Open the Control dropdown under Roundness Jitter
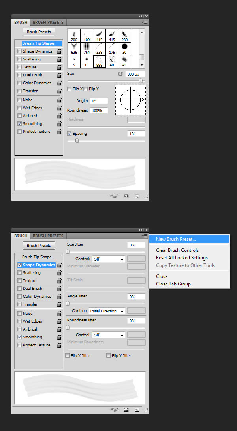 [109, 335]
